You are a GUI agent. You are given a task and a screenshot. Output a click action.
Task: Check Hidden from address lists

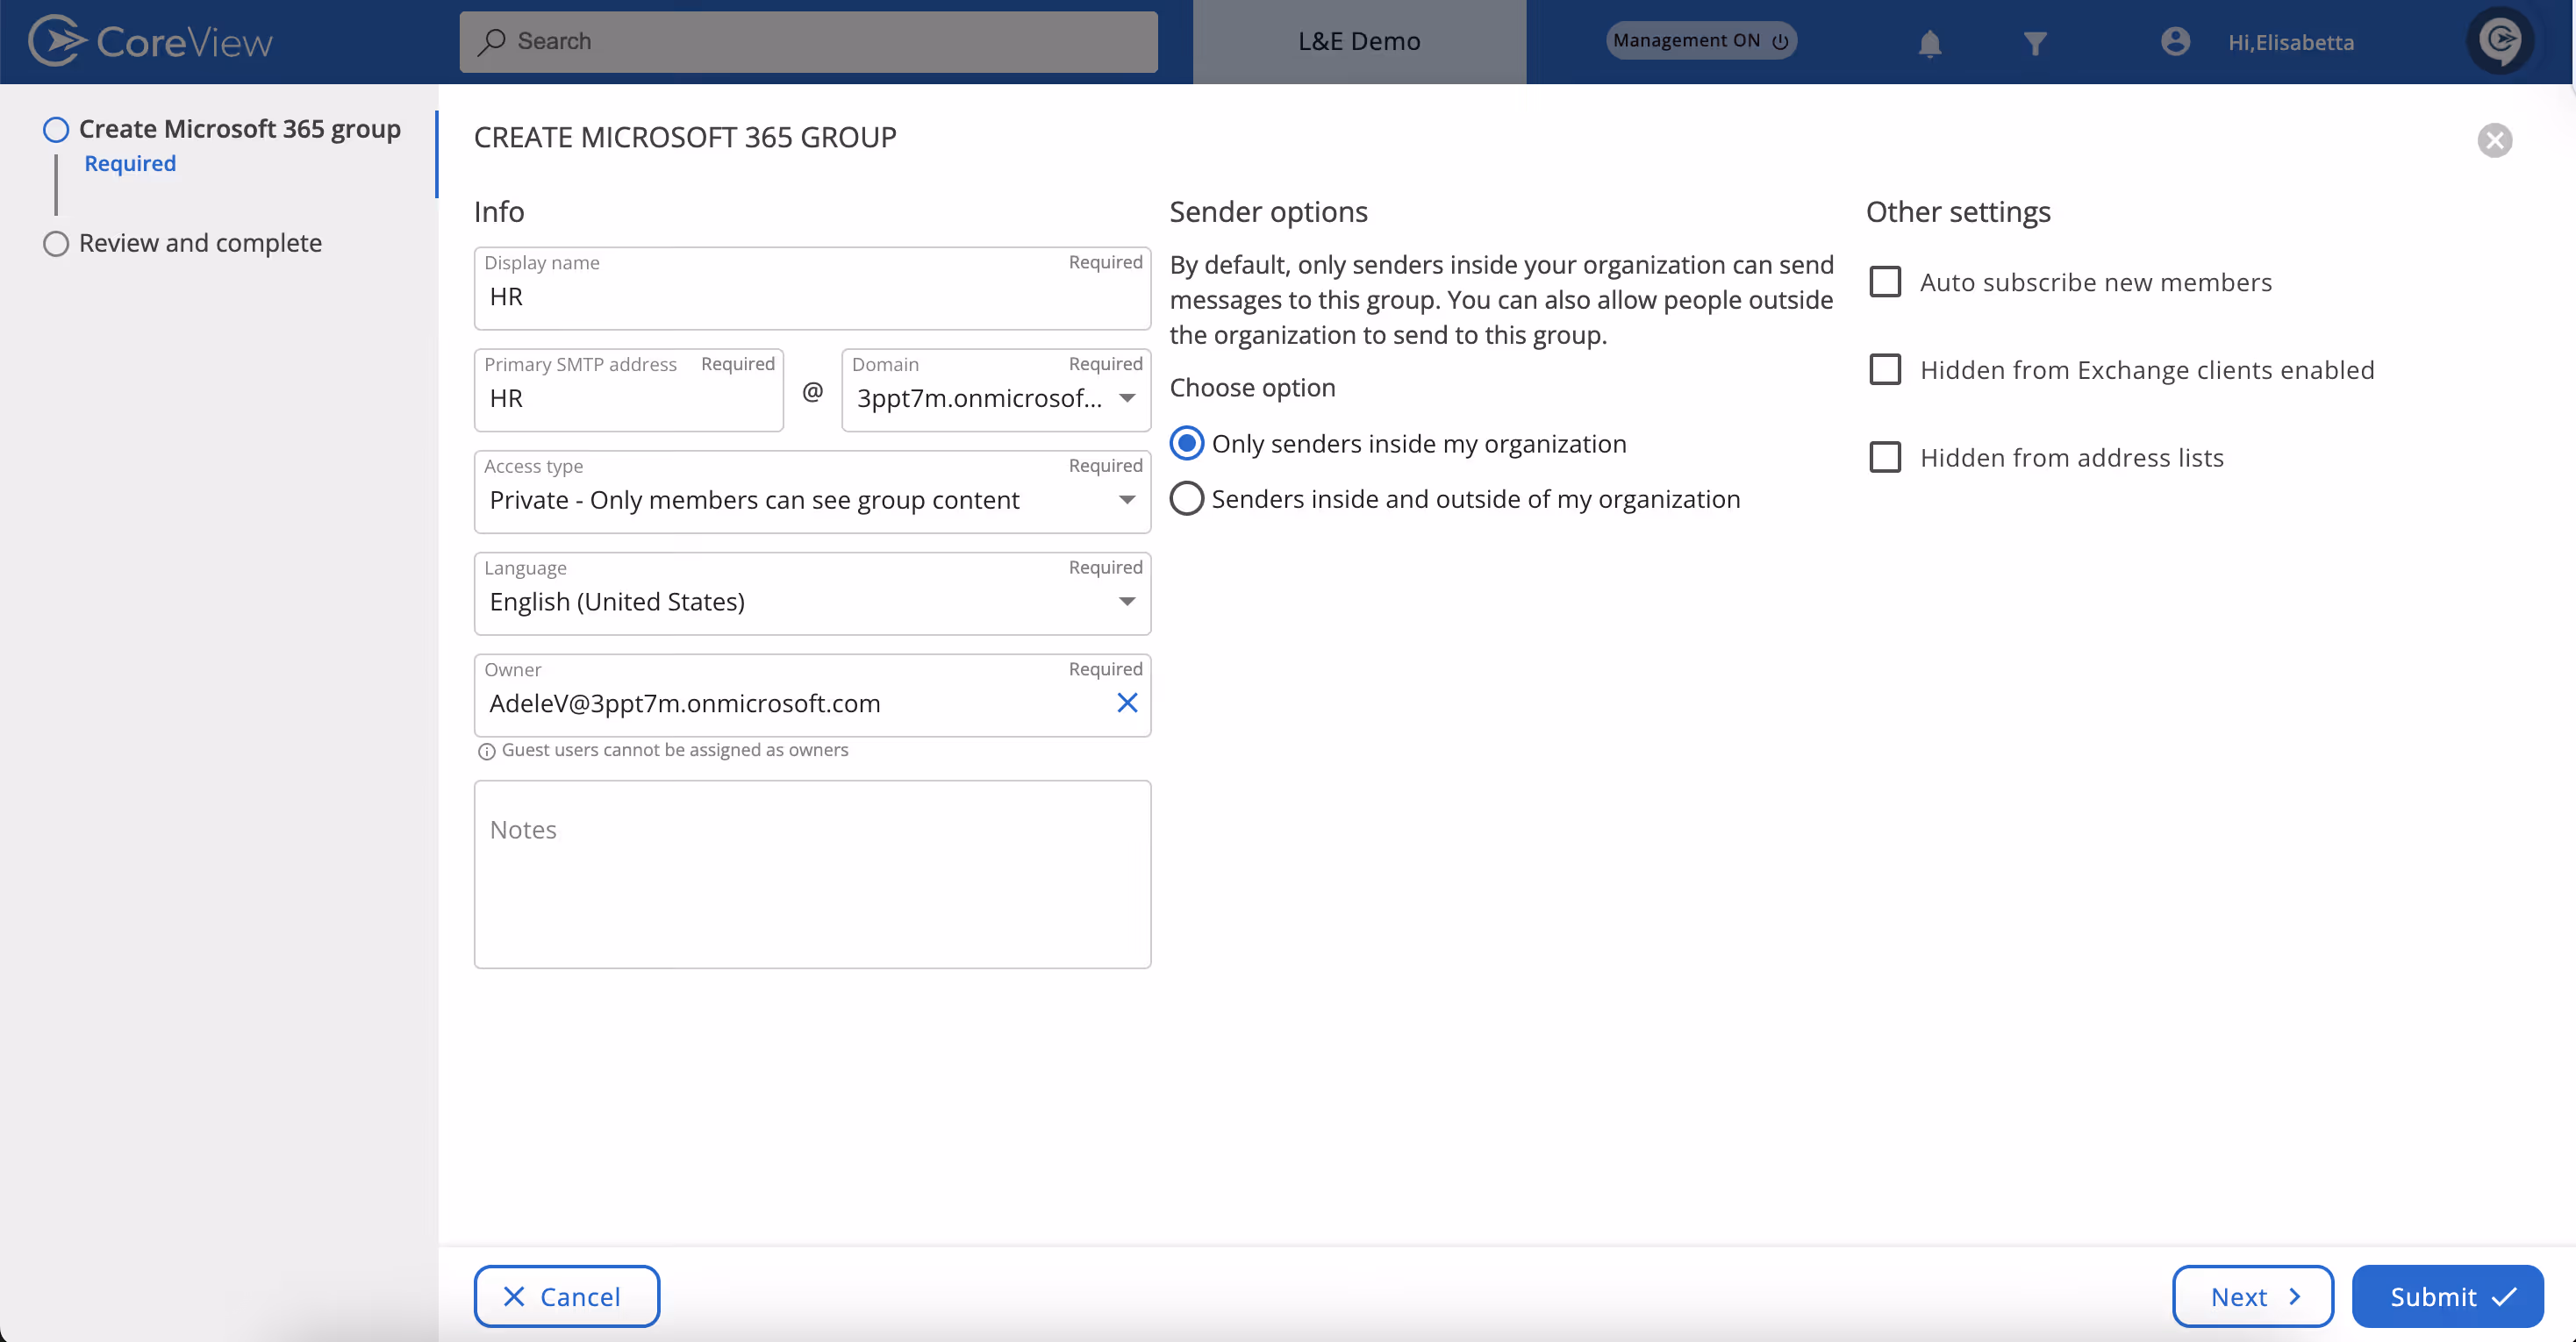[x=1885, y=457]
